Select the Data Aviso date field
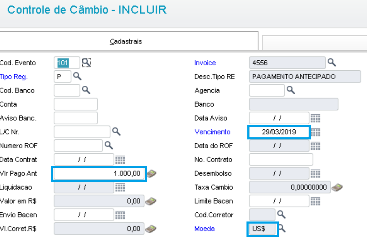The image size is (367, 242). tap(279, 118)
